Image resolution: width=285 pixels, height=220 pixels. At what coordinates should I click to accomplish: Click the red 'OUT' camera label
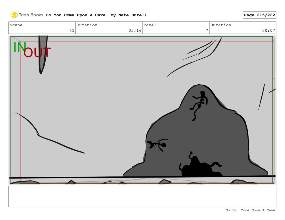click(x=37, y=52)
